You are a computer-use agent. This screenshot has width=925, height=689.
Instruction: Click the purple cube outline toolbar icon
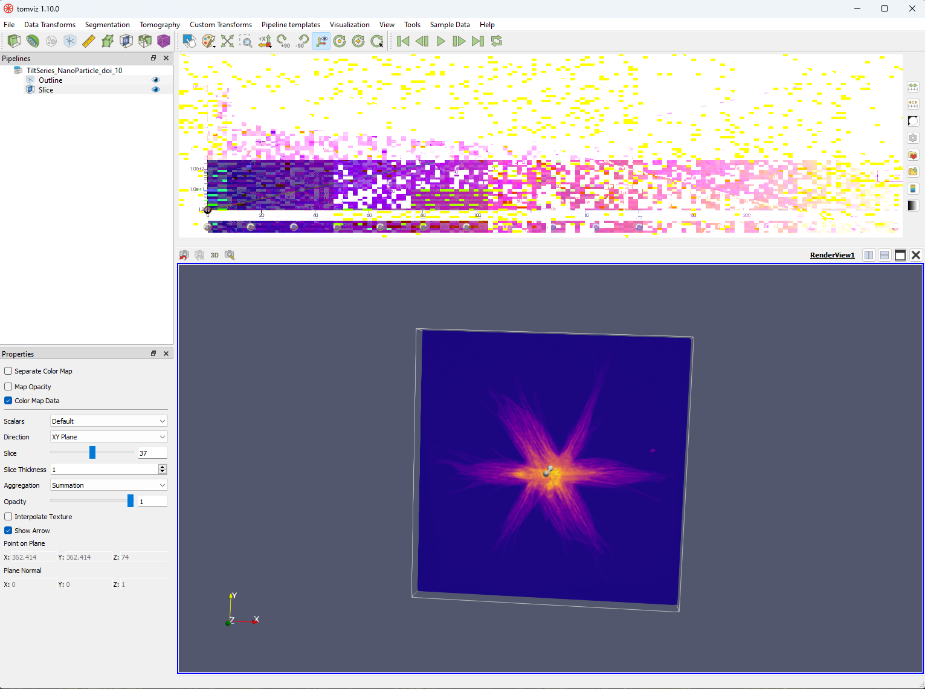(x=164, y=41)
